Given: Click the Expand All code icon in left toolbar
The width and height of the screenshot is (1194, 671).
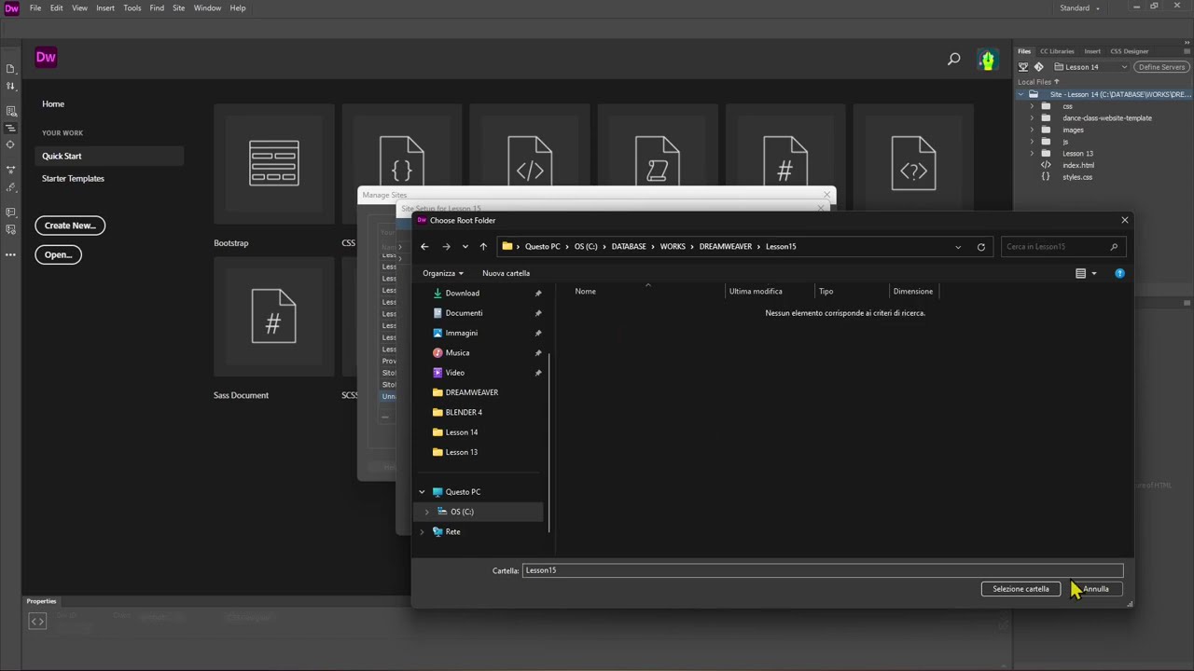Looking at the screenshot, I should pos(10,170).
